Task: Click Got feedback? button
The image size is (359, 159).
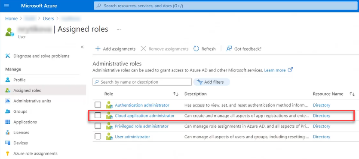Action: pyautogui.click(x=244, y=49)
